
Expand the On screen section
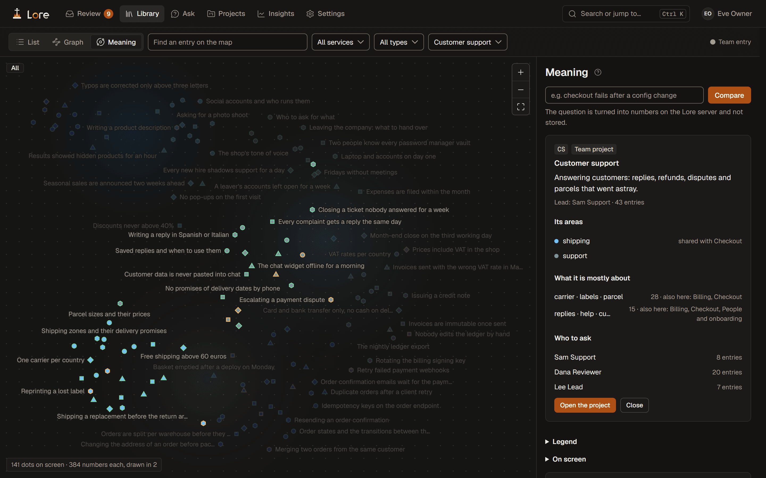click(x=565, y=459)
